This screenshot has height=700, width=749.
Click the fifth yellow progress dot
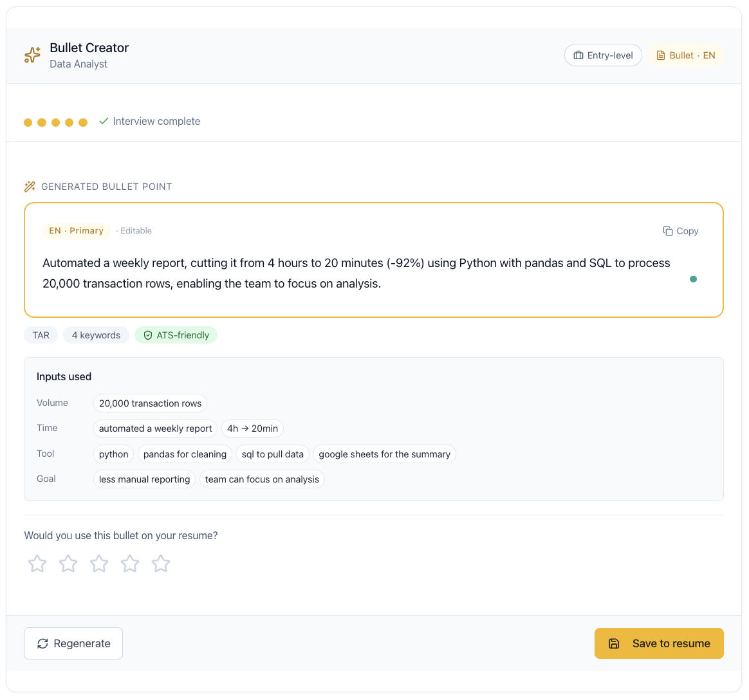pos(83,123)
